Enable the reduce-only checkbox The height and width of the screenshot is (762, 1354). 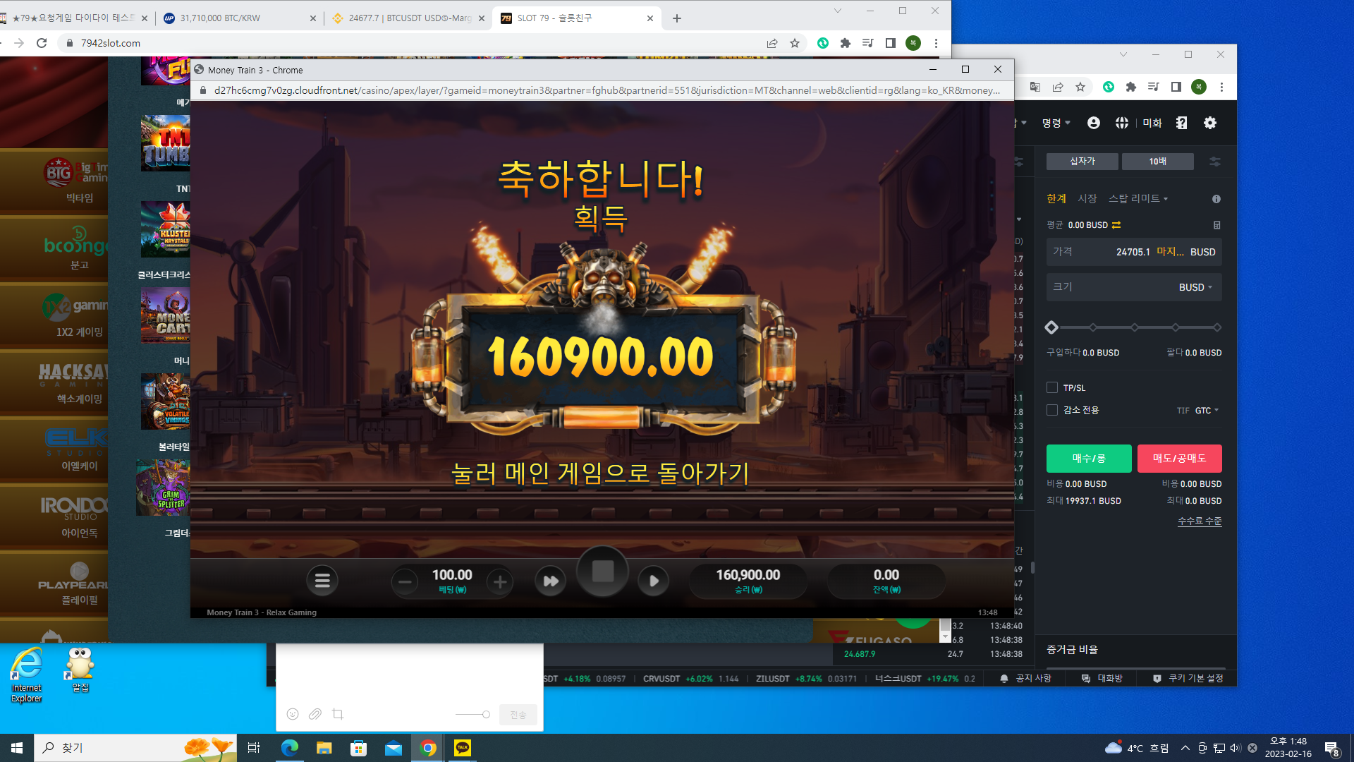1052,410
